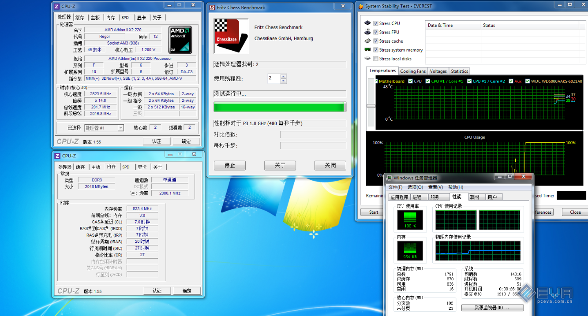Disable the Stress cache option
Screen dimensions: 588x316
[376, 41]
